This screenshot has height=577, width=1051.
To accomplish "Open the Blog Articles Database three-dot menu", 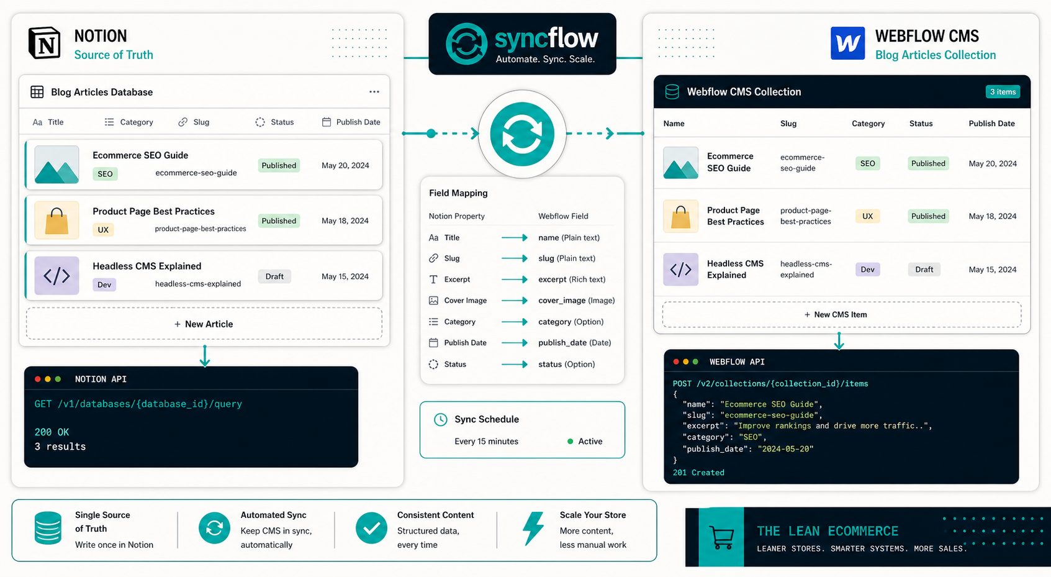I will tap(374, 92).
